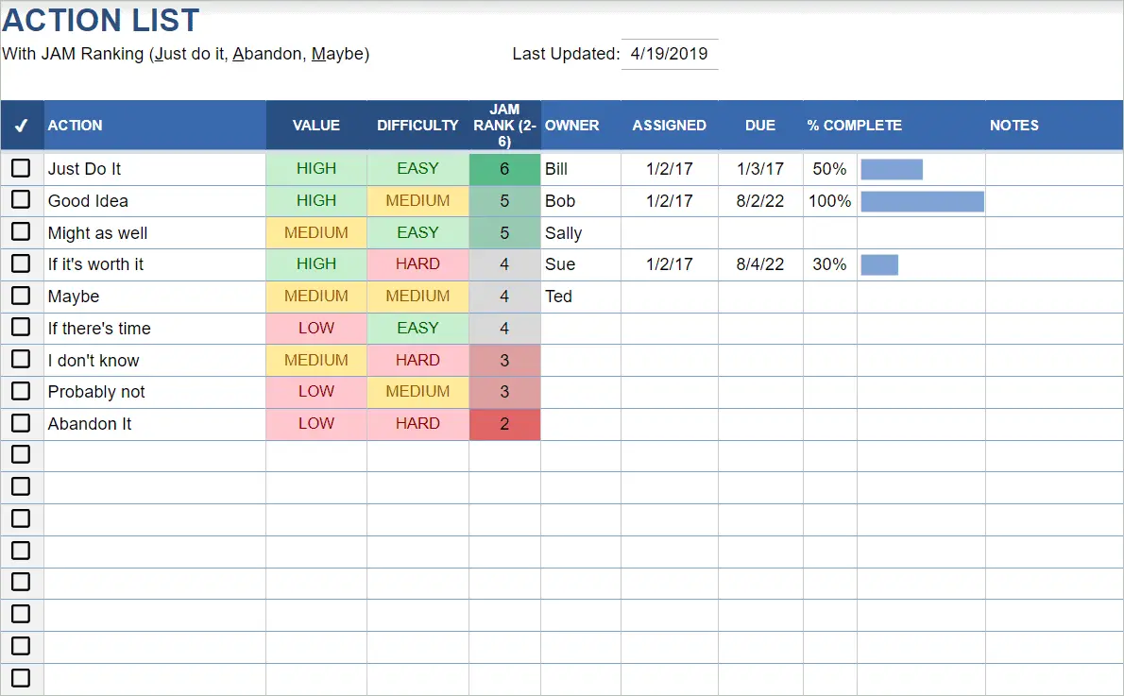
Task: Select the ACTION LIST title
Action: tap(101, 20)
